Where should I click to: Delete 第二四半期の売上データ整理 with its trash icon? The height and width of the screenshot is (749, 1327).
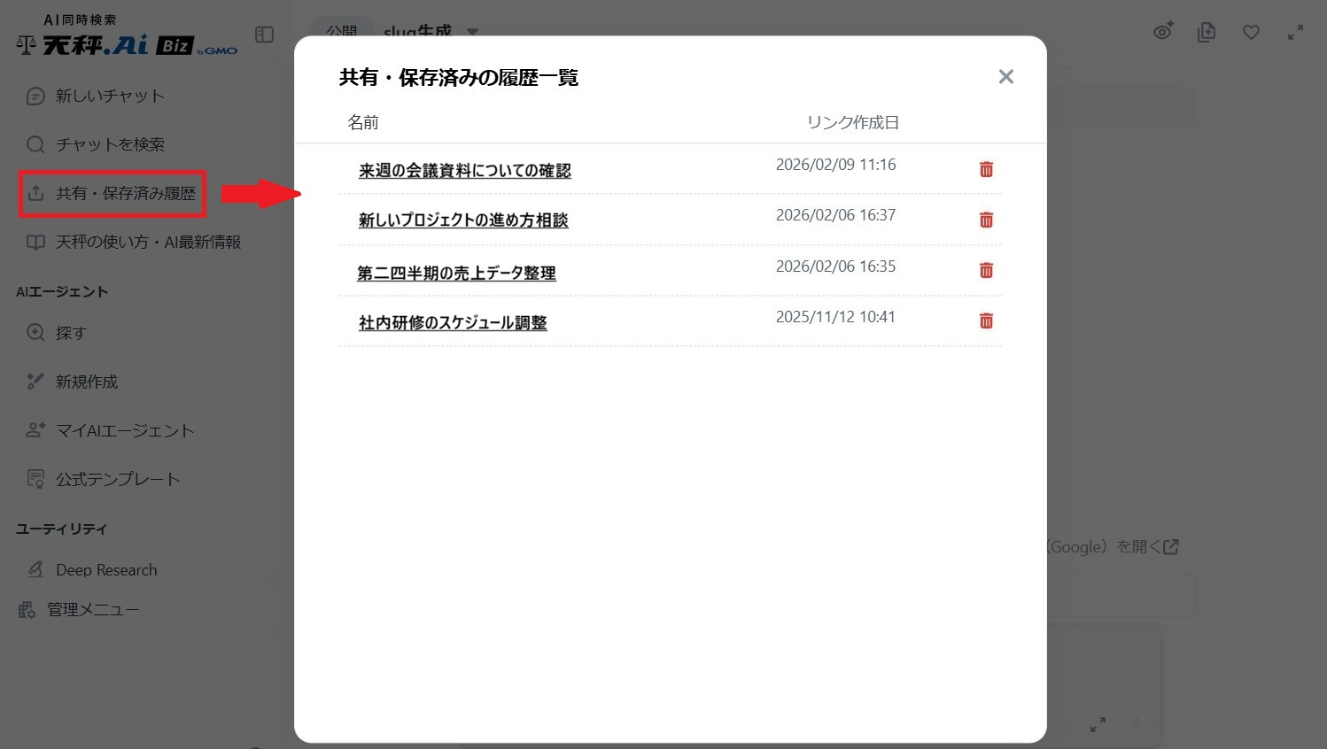pos(986,270)
